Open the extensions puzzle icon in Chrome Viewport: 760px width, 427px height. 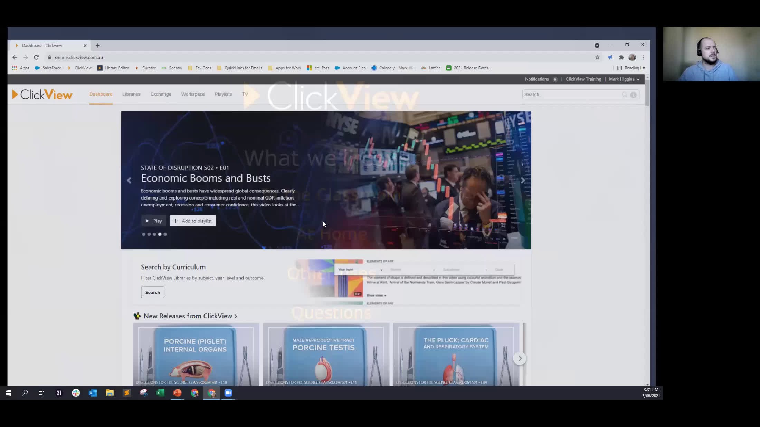coord(621,57)
